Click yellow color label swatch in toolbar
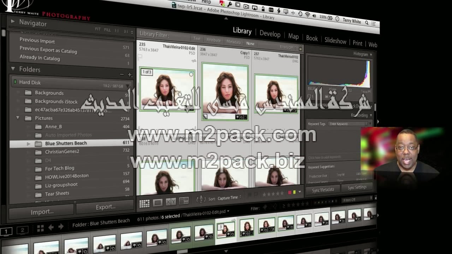The width and height of the screenshot is (452, 254). [294, 192]
